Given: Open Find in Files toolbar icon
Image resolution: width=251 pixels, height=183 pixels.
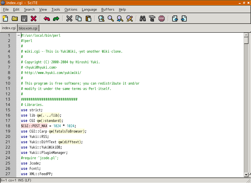Looking at the screenshot, I should (101, 18).
